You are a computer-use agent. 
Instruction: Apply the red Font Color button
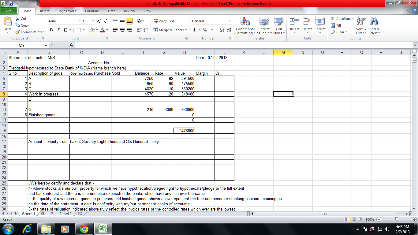(x=102, y=30)
